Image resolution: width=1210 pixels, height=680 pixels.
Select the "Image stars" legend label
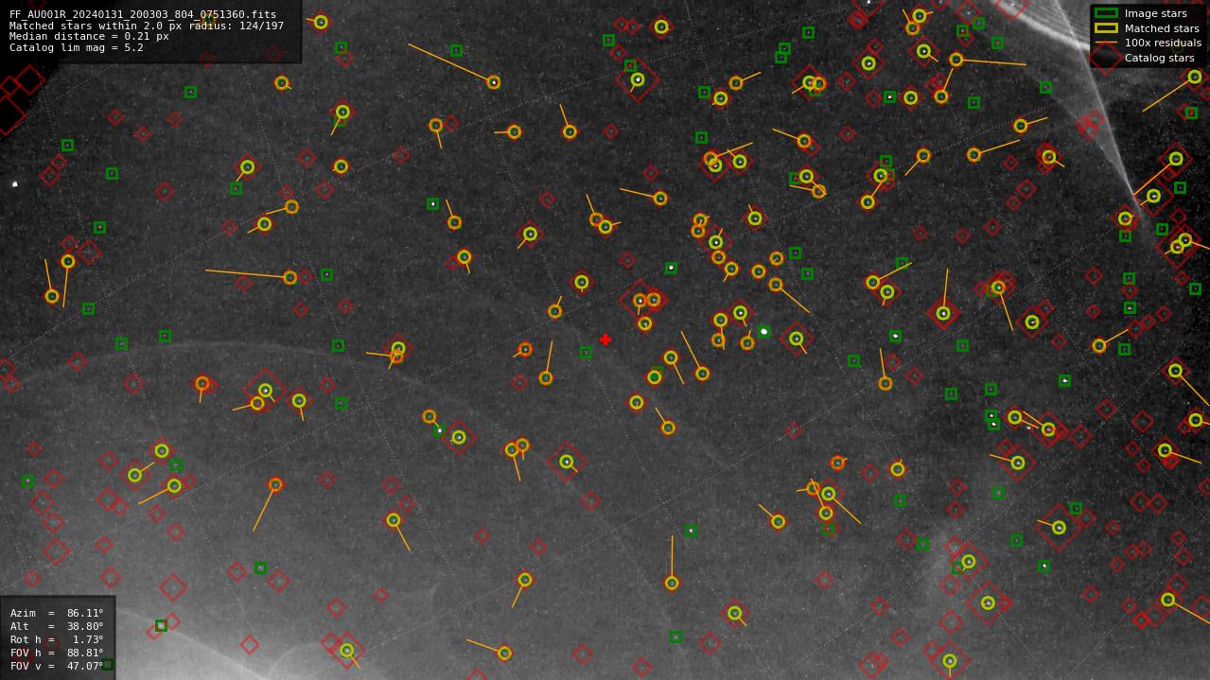pos(1155,13)
